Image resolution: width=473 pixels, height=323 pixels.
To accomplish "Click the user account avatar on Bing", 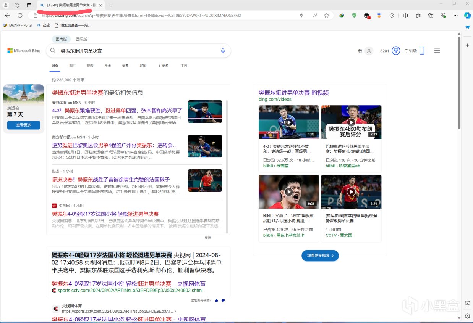I will pyautogui.click(x=369, y=51).
